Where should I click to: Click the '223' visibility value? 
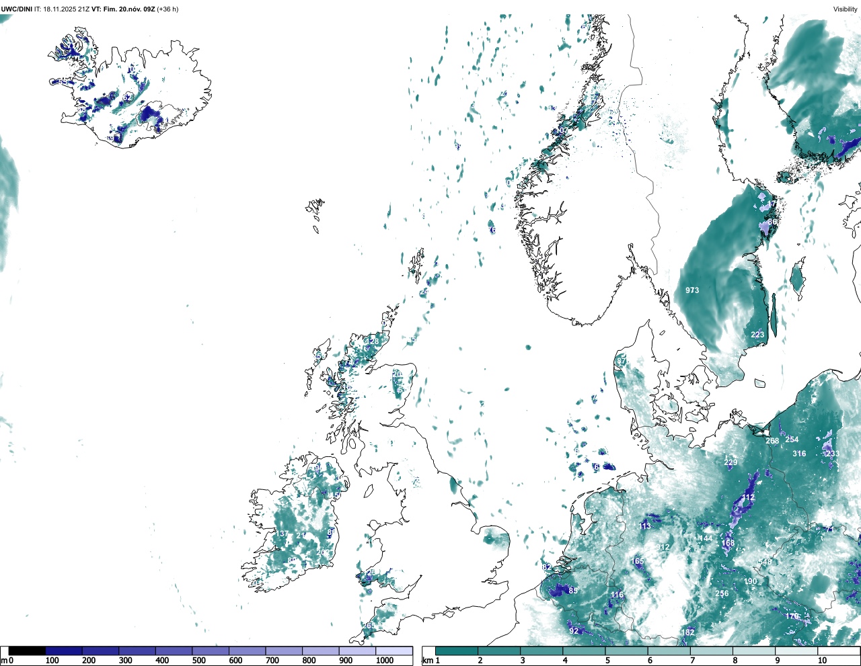[x=757, y=335]
